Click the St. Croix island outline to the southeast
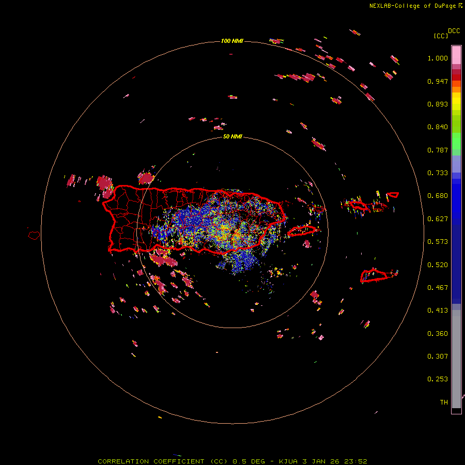 374,275
